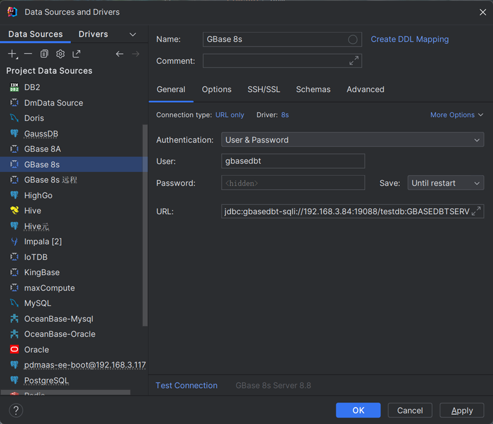The height and width of the screenshot is (424, 493).
Task: Click the color circle in Name field
Action: (x=353, y=39)
